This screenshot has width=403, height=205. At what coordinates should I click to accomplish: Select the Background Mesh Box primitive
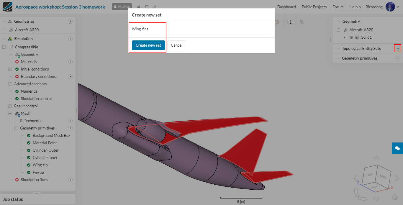[x=52, y=135]
